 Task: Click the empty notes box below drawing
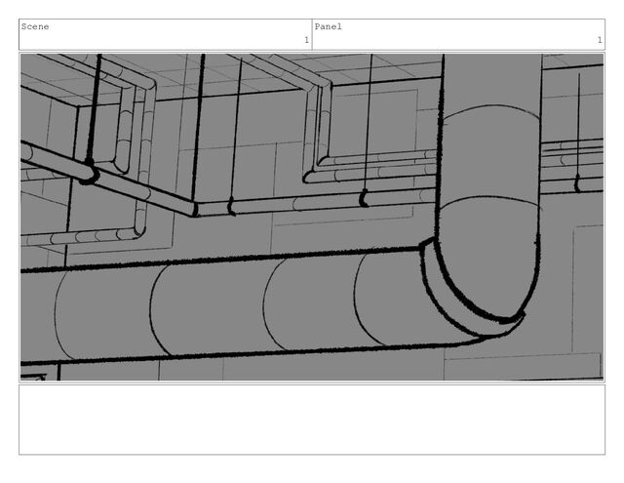[x=312, y=420]
